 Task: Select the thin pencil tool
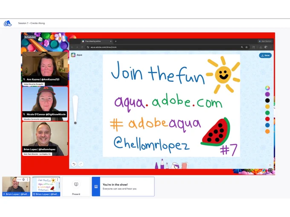[x=167, y=166]
